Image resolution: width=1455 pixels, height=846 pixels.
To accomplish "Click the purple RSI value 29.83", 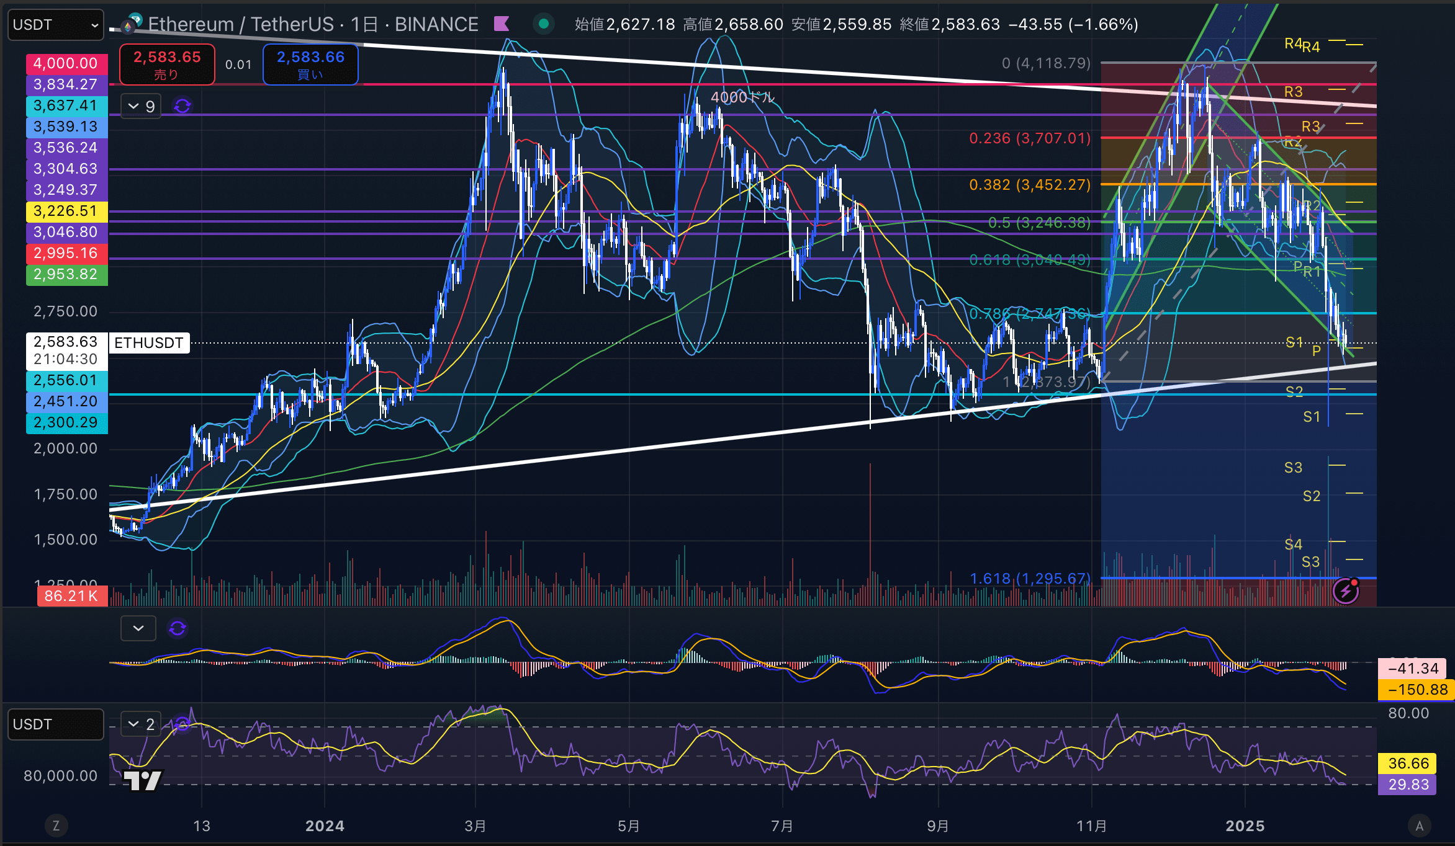I will click(1408, 785).
